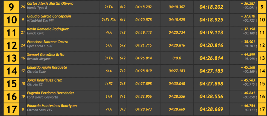Click the 0:0.0 second run time
Viewport: 267px width, 116px height.
click(177, 58)
